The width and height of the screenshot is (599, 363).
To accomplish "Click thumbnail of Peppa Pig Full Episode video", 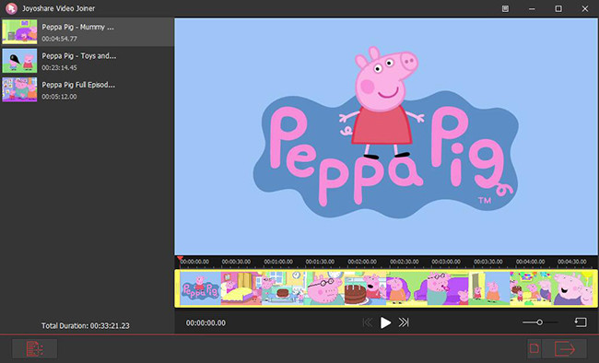I will click(19, 89).
